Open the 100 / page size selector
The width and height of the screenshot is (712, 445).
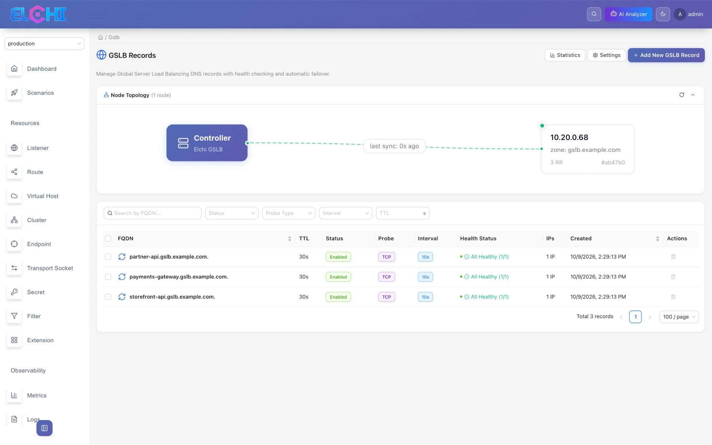679,317
